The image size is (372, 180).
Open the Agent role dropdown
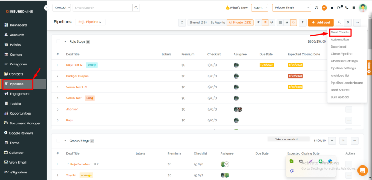pos(259,8)
